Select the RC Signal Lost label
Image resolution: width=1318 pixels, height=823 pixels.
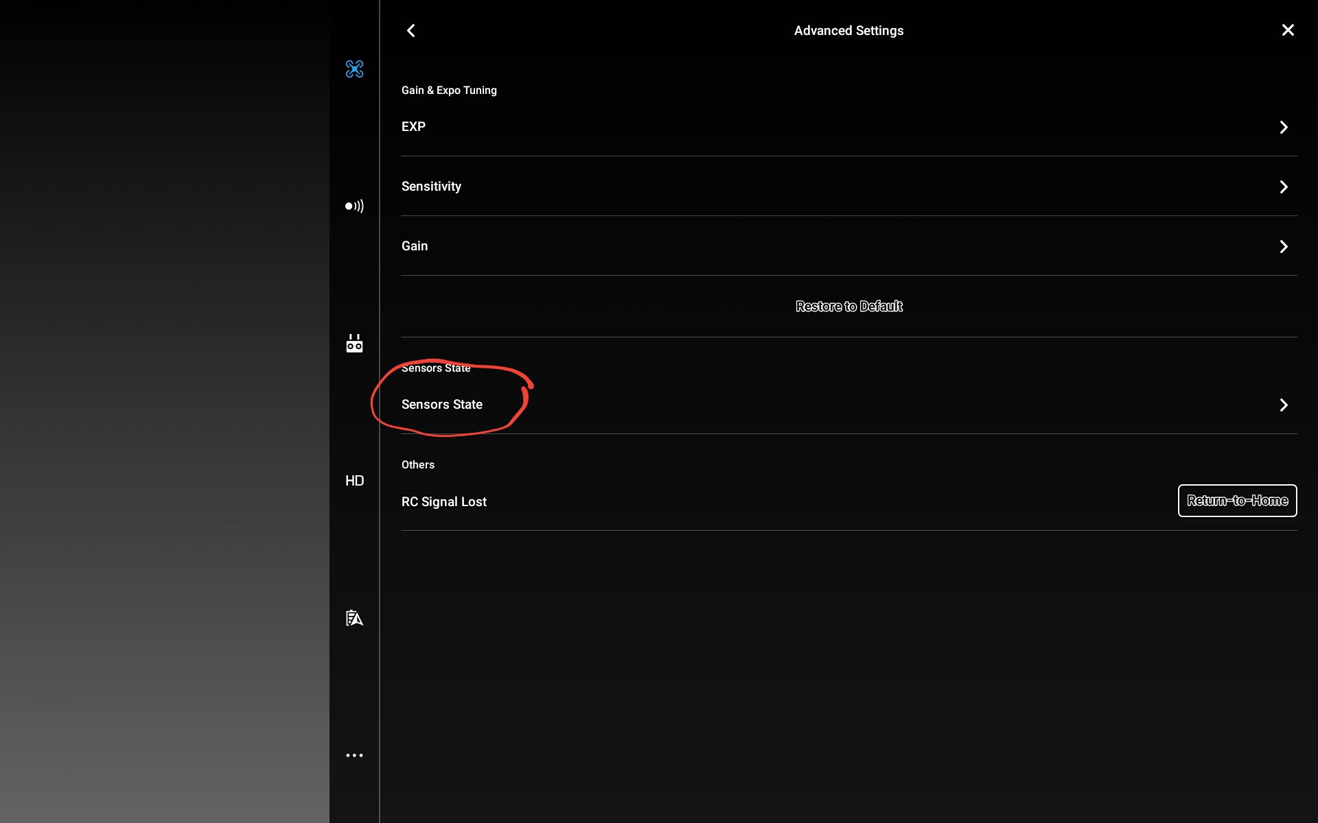click(x=444, y=502)
